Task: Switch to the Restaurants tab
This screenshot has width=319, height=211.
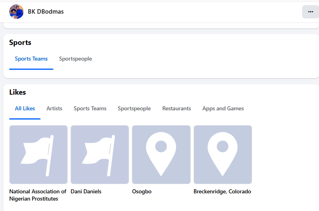Action: (176, 108)
